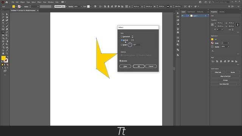Click the Fill swatch in Properties Appearance
Viewport: 242px width, 136px height.
pyautogui.click(x=212, y=39)
